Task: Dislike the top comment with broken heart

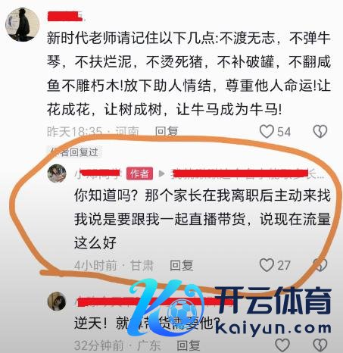Action: [320, 131]
